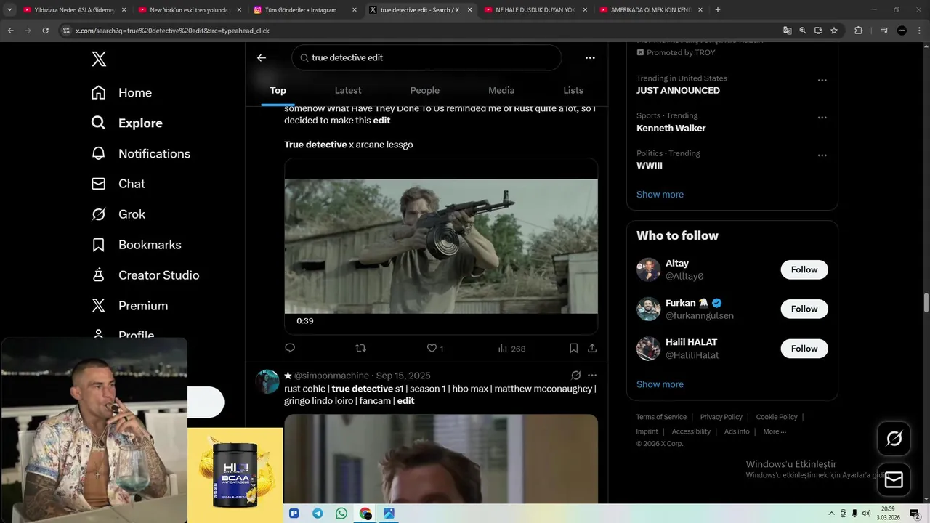Click the Notifications bell icon

click(99, 154)
